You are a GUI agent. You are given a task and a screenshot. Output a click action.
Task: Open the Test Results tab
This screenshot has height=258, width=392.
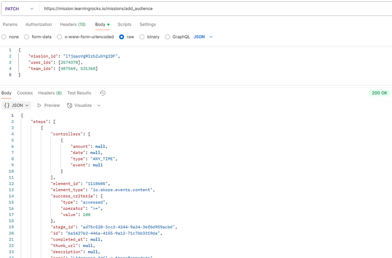coord(79,93)
